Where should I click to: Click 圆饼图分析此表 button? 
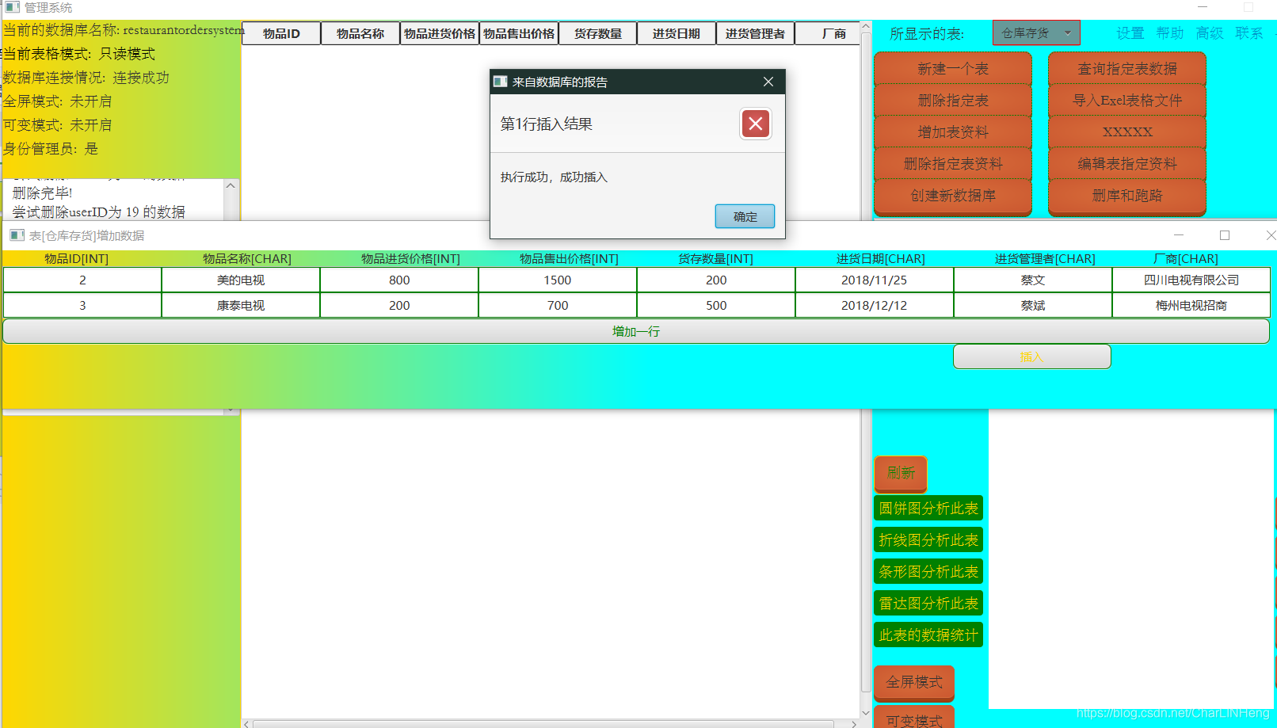(928, 509)
